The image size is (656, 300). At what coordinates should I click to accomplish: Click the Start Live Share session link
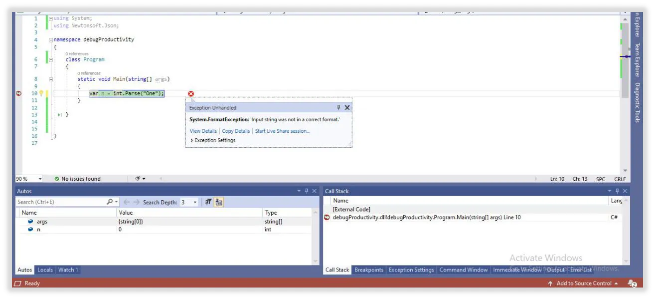(282, 131)
